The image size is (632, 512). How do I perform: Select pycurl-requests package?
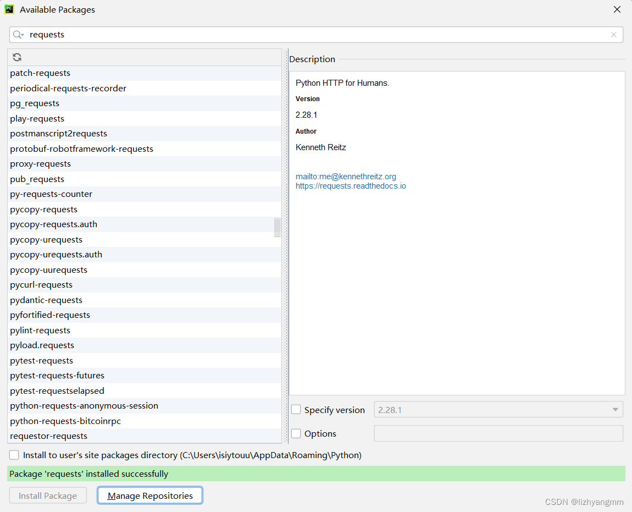(x=145, y=285)
